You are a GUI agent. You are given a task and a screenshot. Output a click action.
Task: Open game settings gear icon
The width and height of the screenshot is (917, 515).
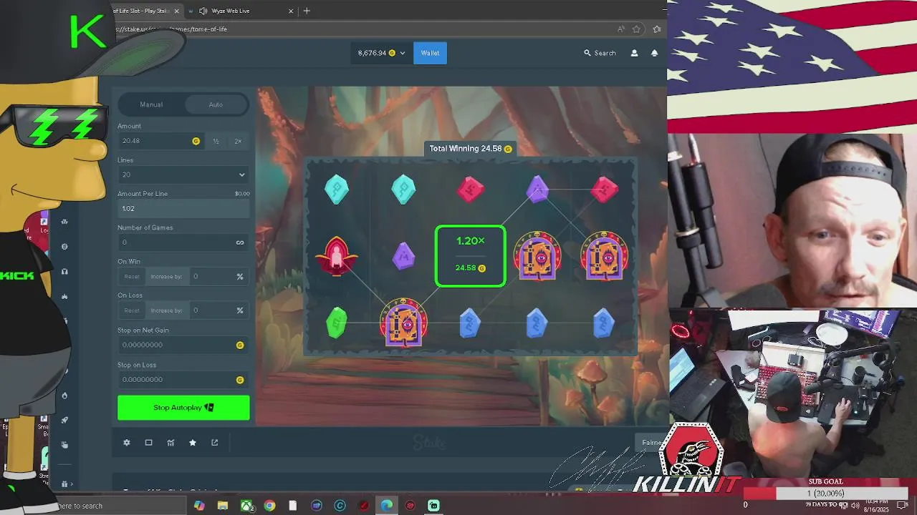click(x=127, y=443)
